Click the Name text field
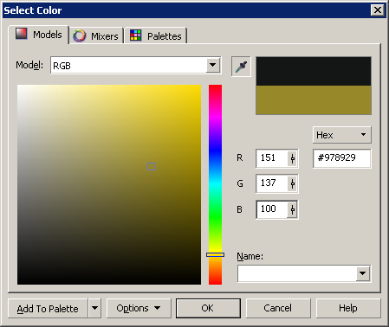The image size is (389, 327). click(x=297, y=273)
